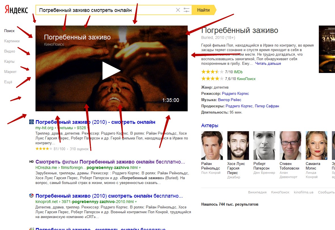
Task: Open the movie poster thumbnail
Action: 327,49
